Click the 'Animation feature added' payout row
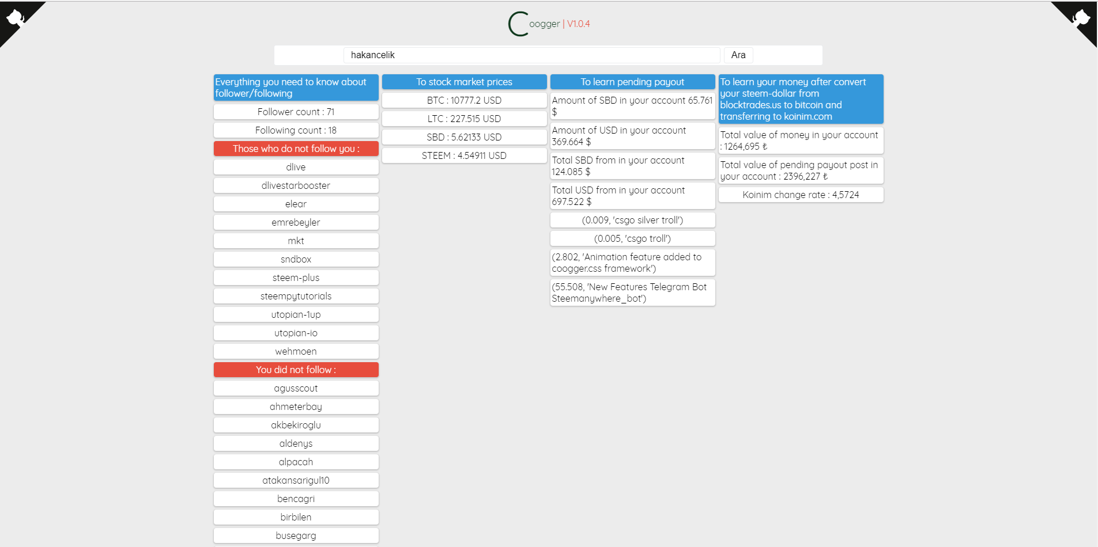1098x547 pixels. 633,263
